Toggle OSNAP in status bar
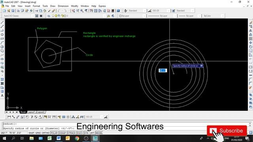 tap(62, 133)
